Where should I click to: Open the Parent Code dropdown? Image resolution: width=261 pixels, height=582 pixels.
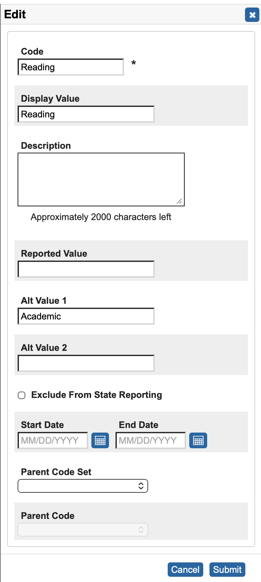click(x=83, y=530)
